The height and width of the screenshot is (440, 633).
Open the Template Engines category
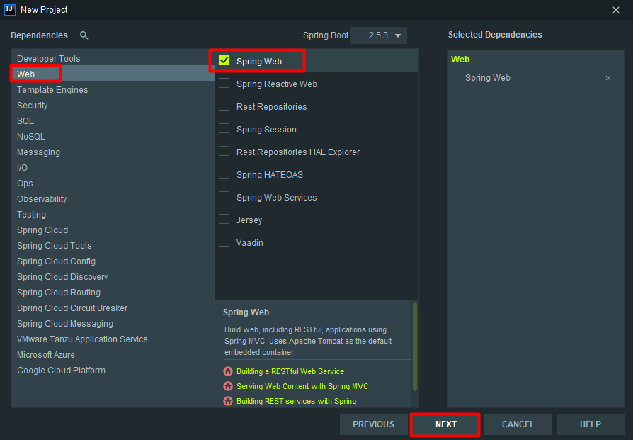pyautogui.click(x=113, y=90)
